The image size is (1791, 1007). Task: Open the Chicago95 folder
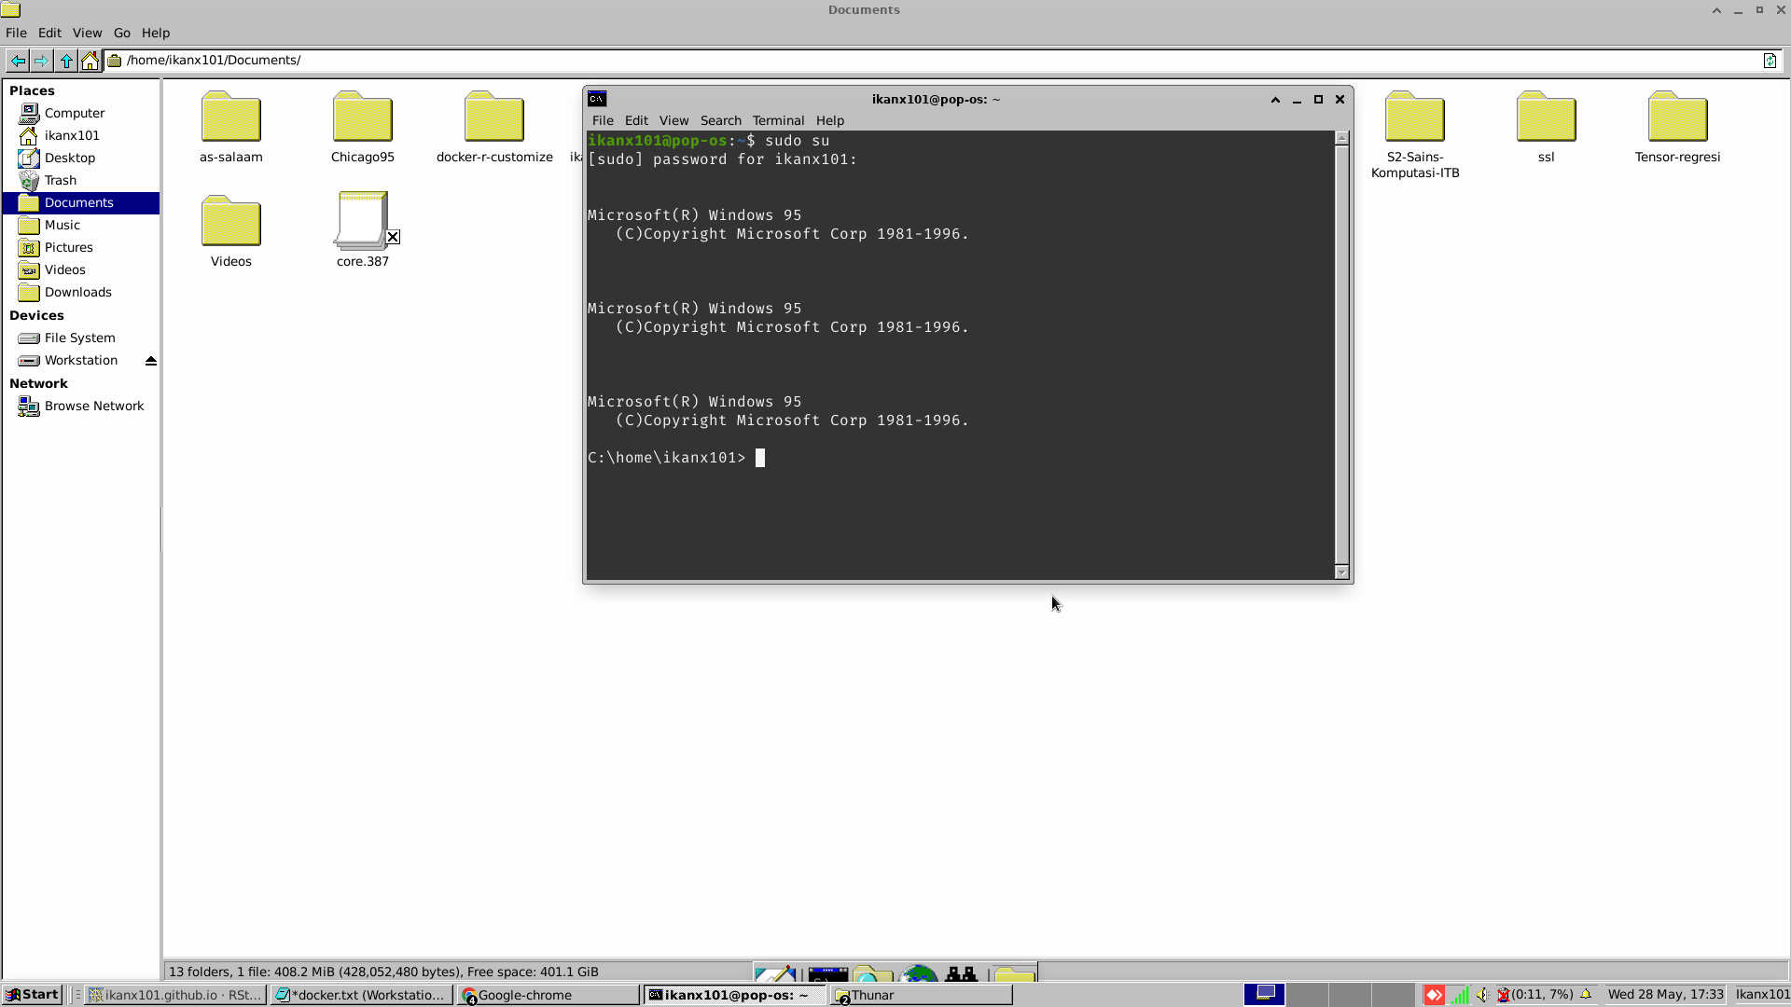click(362, 118)
